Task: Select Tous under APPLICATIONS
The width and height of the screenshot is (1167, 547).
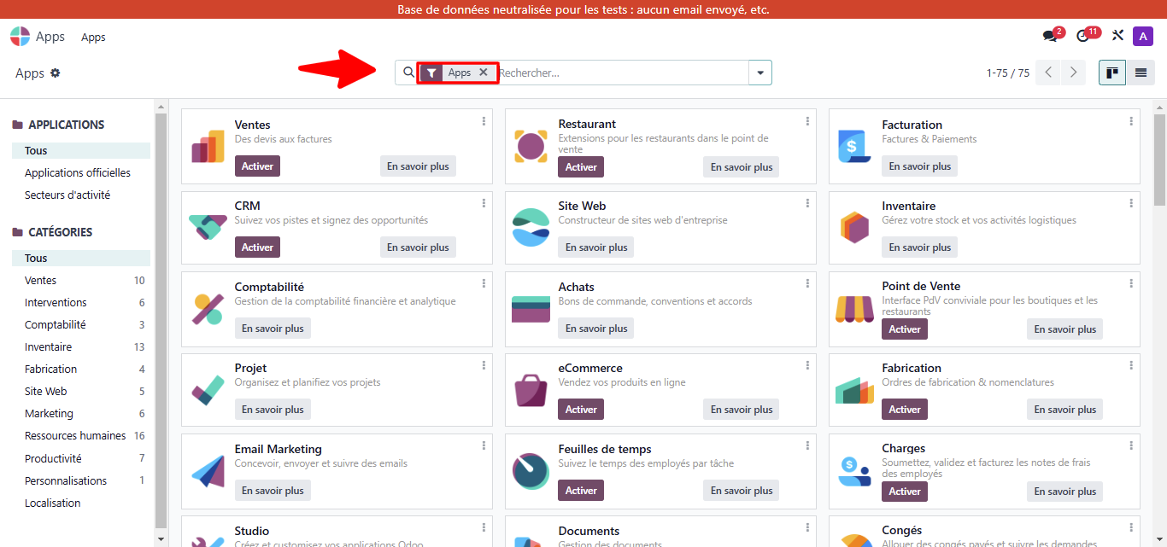Action: 81,150
